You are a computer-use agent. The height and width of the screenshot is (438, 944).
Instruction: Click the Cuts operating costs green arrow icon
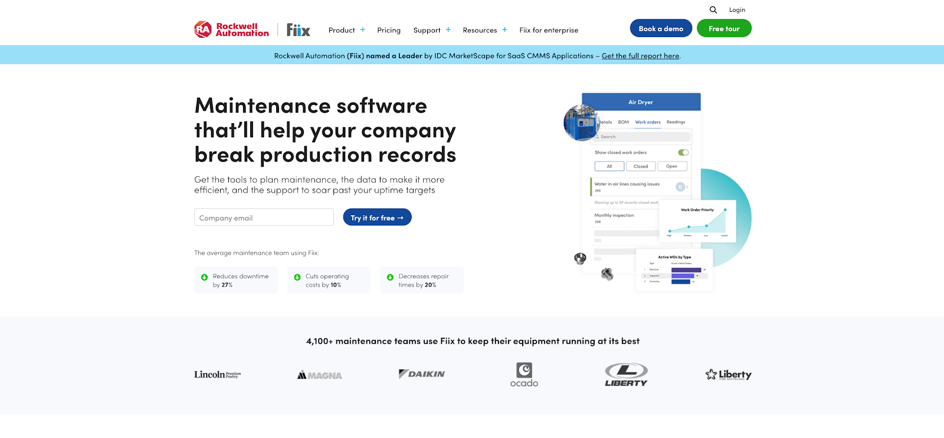tap(297, 277)
